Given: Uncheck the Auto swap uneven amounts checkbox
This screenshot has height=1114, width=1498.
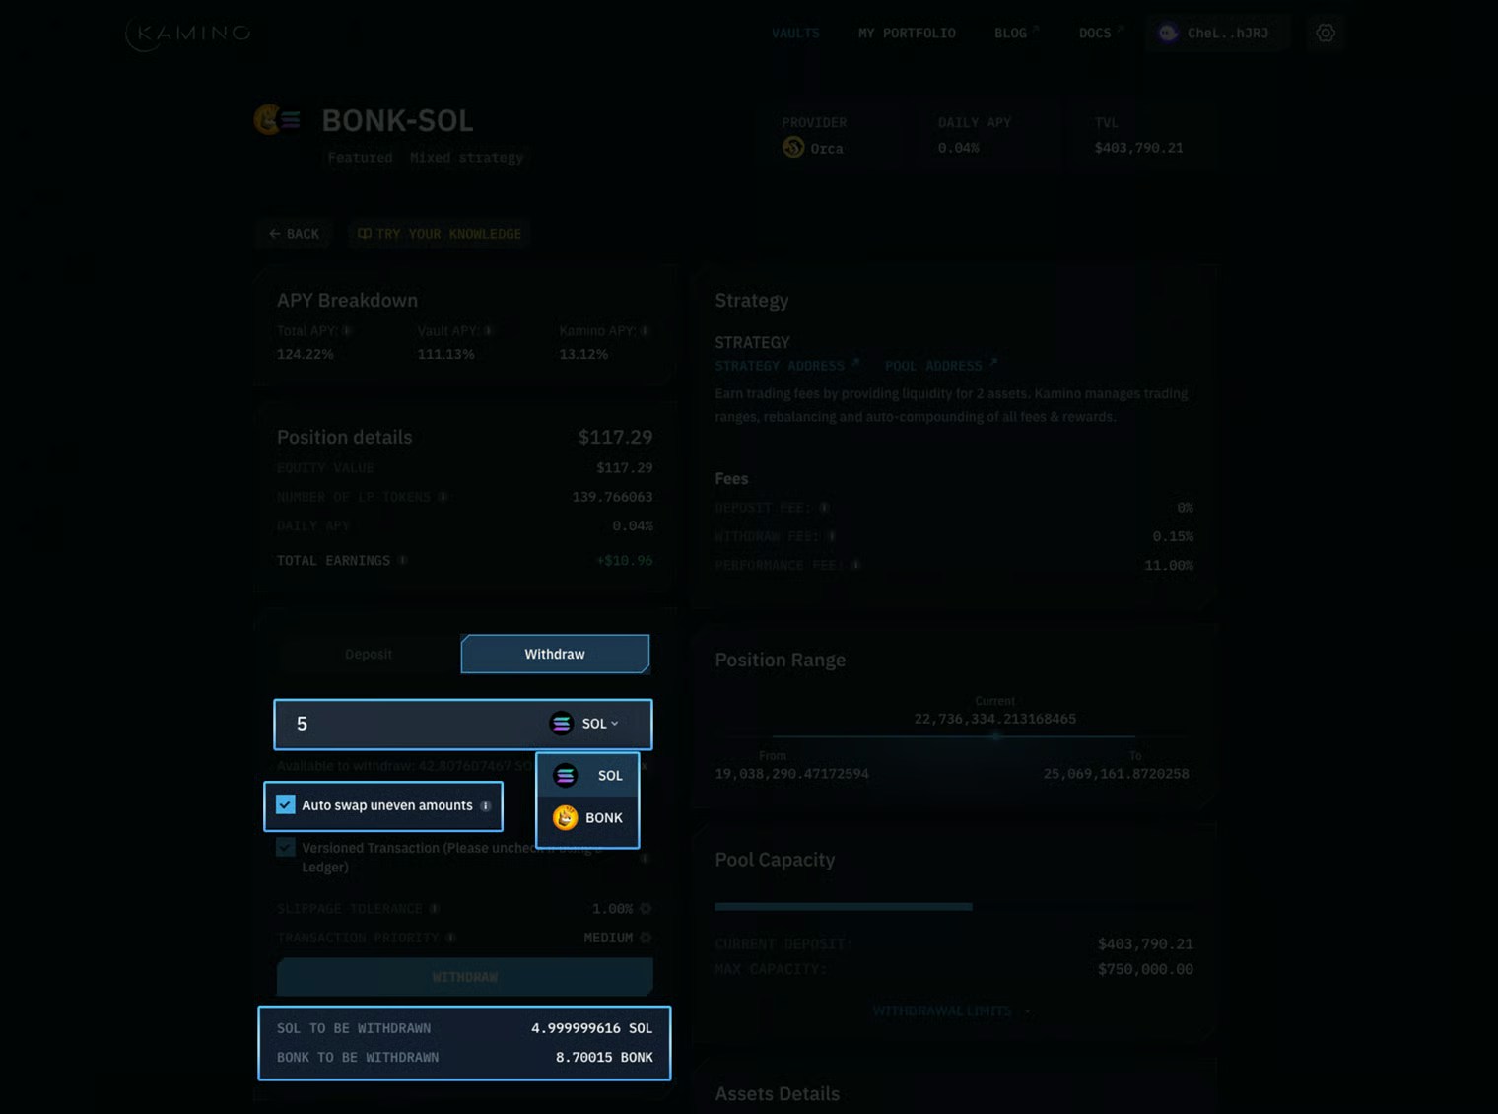Looking at the screenshot, I should tap(285, 804).
